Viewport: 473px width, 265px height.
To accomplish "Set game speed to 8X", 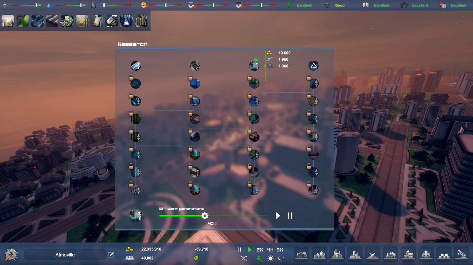I will click(280, 250).
